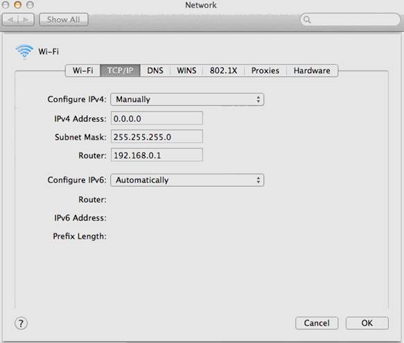Open the Configure IPv4 dropdown
Viewport: 404px width, 343px height.
[x=187, y=100]
